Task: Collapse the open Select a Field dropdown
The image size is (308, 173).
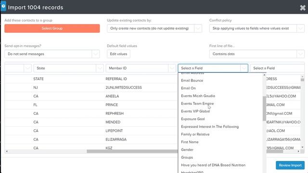Action: [x=213, y=68]
